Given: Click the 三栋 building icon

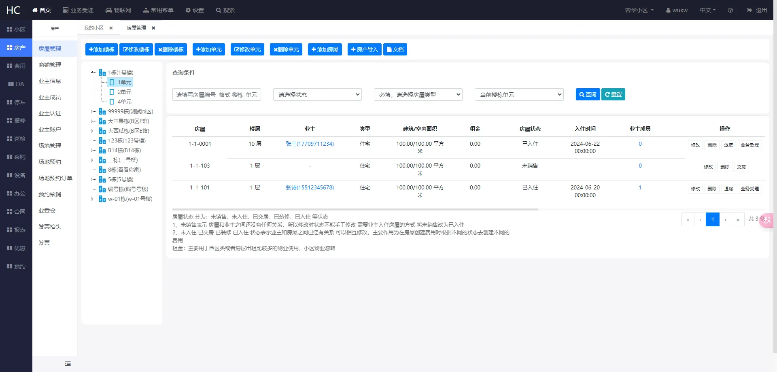Looking at the screenshot, I should click(x=102, y=160).
